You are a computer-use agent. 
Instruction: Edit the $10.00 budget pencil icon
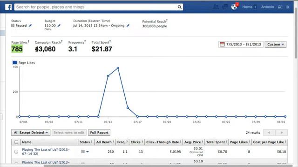pyautogui.click(x=59, y=26)
